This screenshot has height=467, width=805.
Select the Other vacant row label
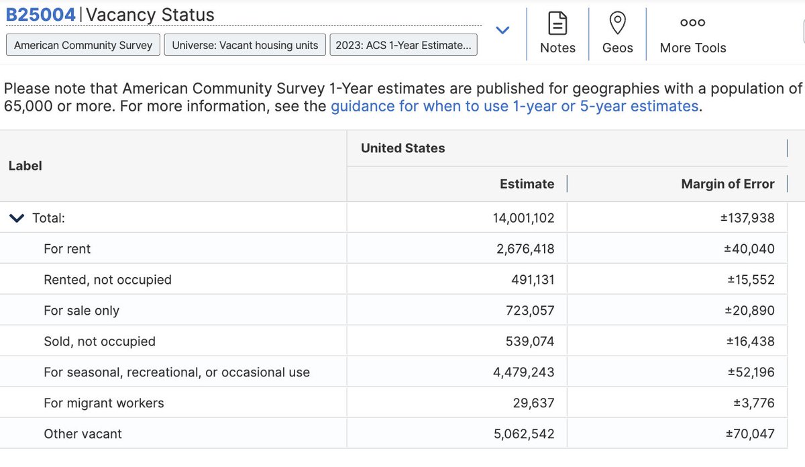coord(83,434)
